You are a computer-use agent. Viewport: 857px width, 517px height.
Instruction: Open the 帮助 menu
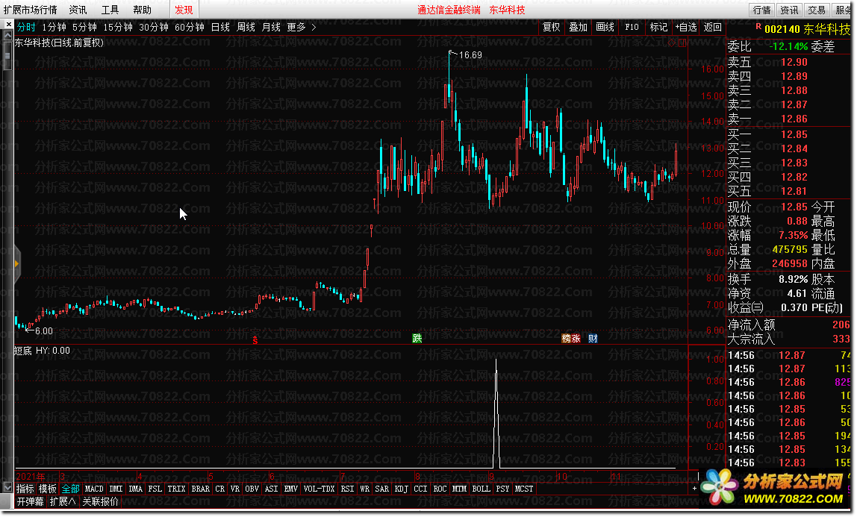point(142,10)
